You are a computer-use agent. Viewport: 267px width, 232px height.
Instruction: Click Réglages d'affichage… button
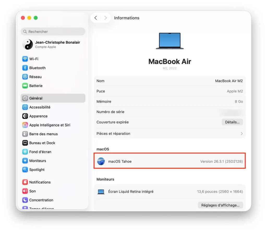click(x=220, y=205)
